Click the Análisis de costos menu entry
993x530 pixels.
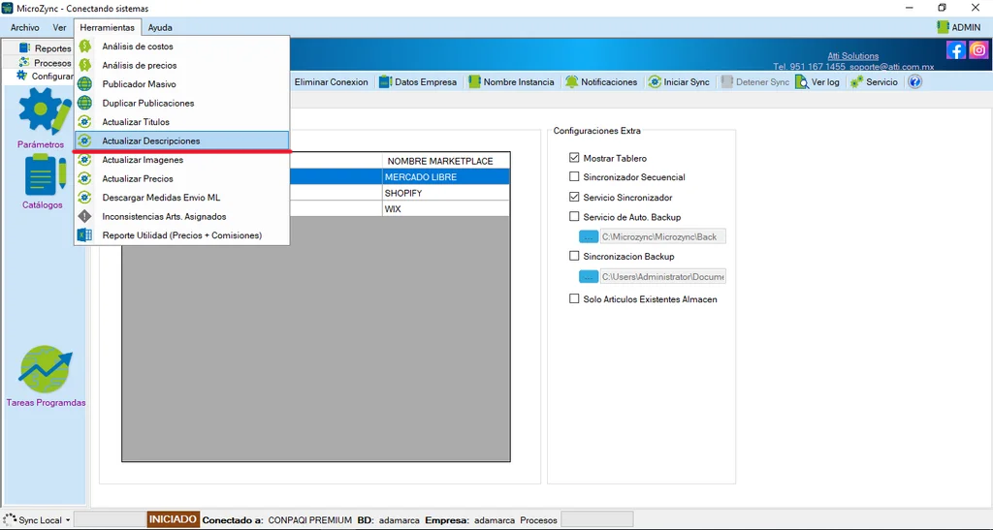point(181,47)
